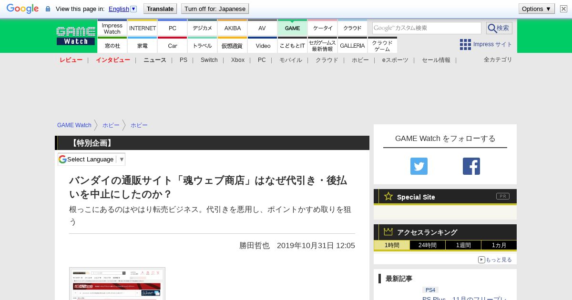This screenshot has width=572, height=300.
Task: Open the インタビュー category
Action: 113,60
